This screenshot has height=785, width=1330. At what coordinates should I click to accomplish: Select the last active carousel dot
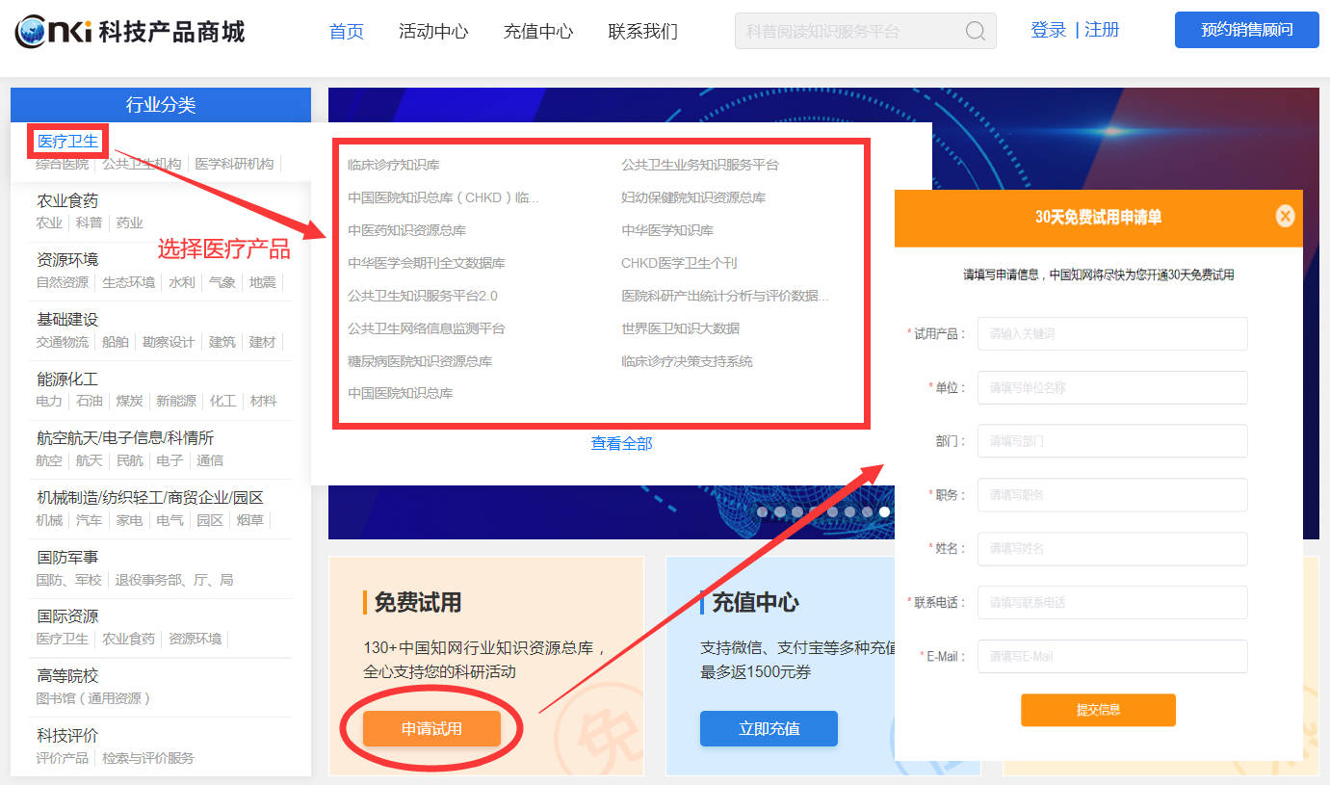point(884,511)
